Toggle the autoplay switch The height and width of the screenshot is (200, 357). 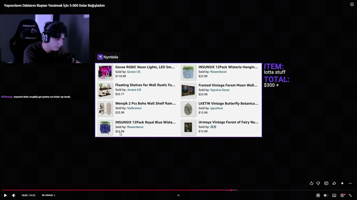point(326,195)
